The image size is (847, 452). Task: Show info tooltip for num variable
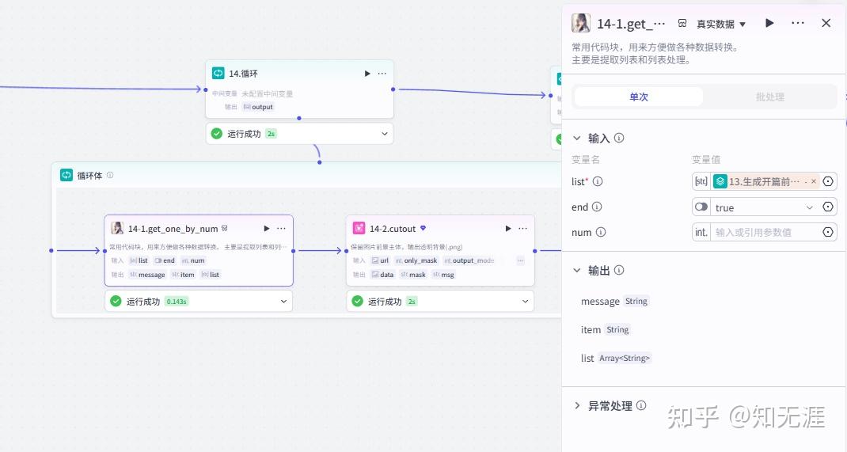601,232
